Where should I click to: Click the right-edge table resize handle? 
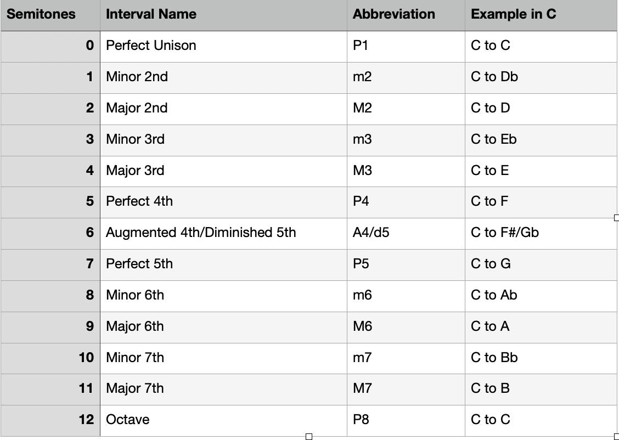tap(617, 218)
